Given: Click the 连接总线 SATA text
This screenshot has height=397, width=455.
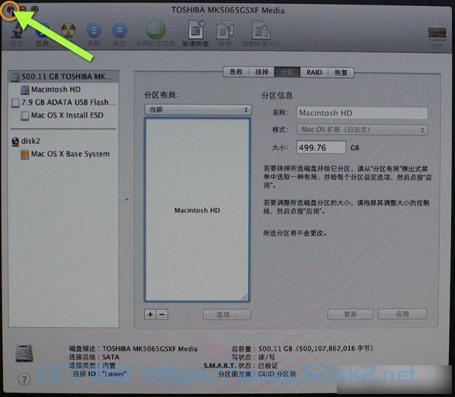Looking at the screenshot, I should pyautogui.click(x=94, y=357).
